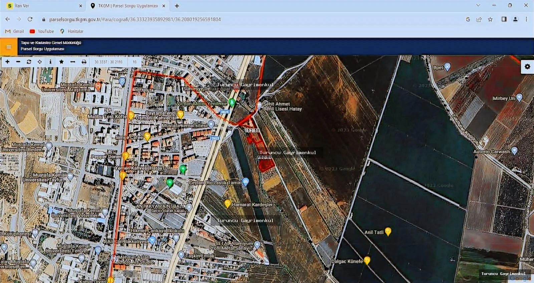Click the Anıl Tatlı yellow marker
The width and height of the screenshot is (534, 283).
tap(388, 231)
